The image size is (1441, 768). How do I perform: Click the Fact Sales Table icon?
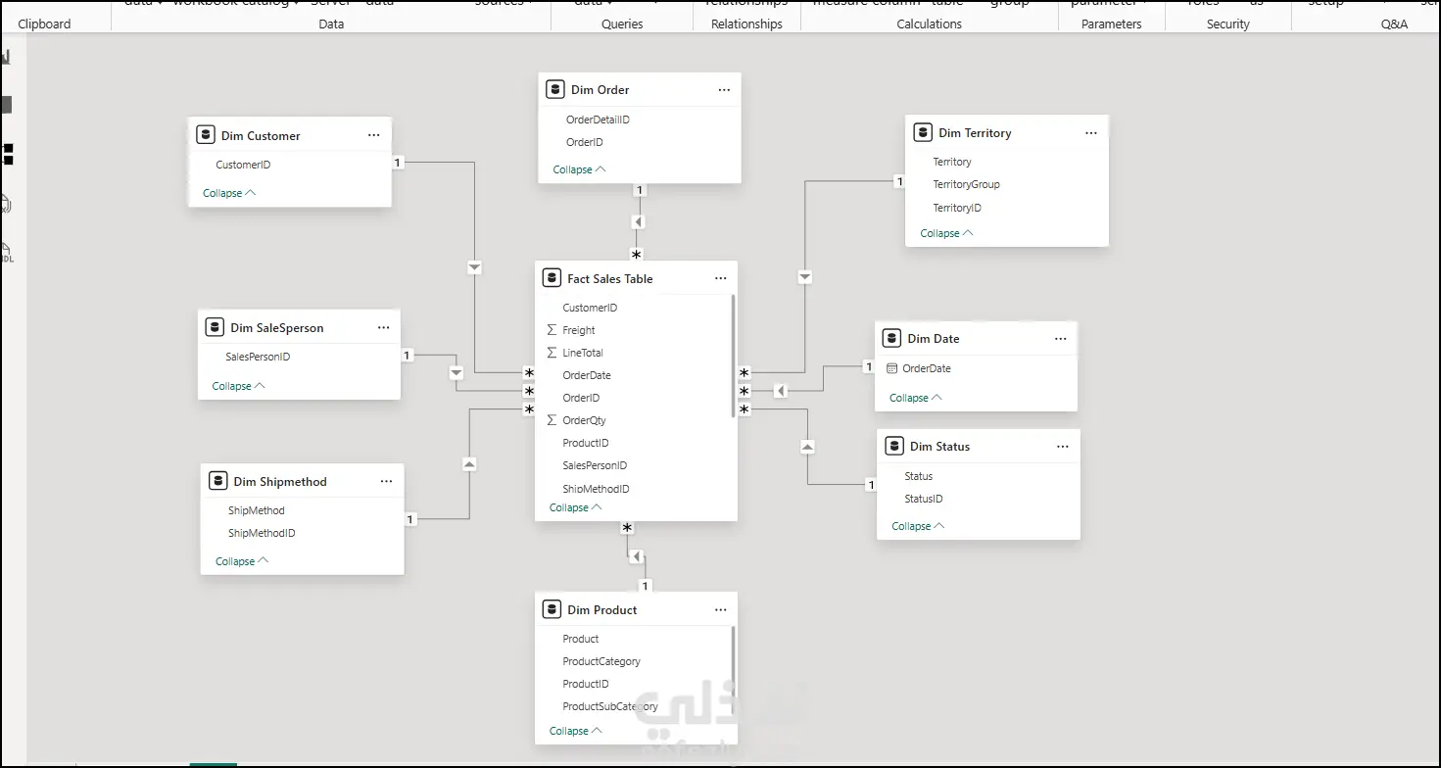click(552, 278)
